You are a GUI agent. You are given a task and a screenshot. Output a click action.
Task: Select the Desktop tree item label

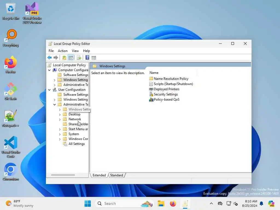[74, 114]
